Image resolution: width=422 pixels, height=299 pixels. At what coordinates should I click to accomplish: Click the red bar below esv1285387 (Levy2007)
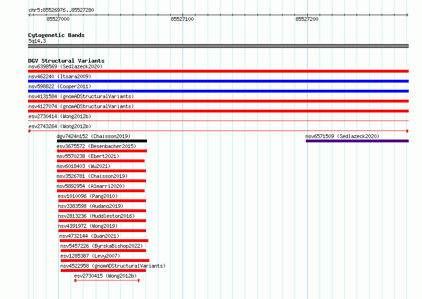pos(105,261)
